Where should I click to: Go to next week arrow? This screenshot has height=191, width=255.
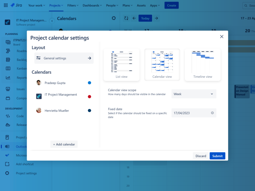(157, 18)
